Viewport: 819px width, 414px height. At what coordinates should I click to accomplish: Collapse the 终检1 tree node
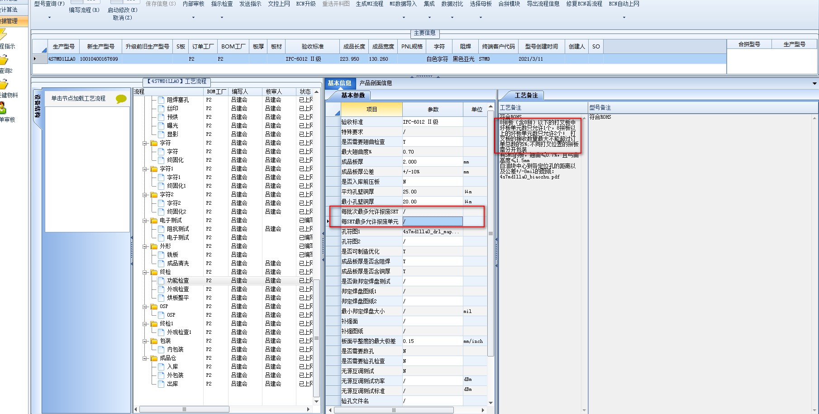pyautogui.click(x=145, y=324)
